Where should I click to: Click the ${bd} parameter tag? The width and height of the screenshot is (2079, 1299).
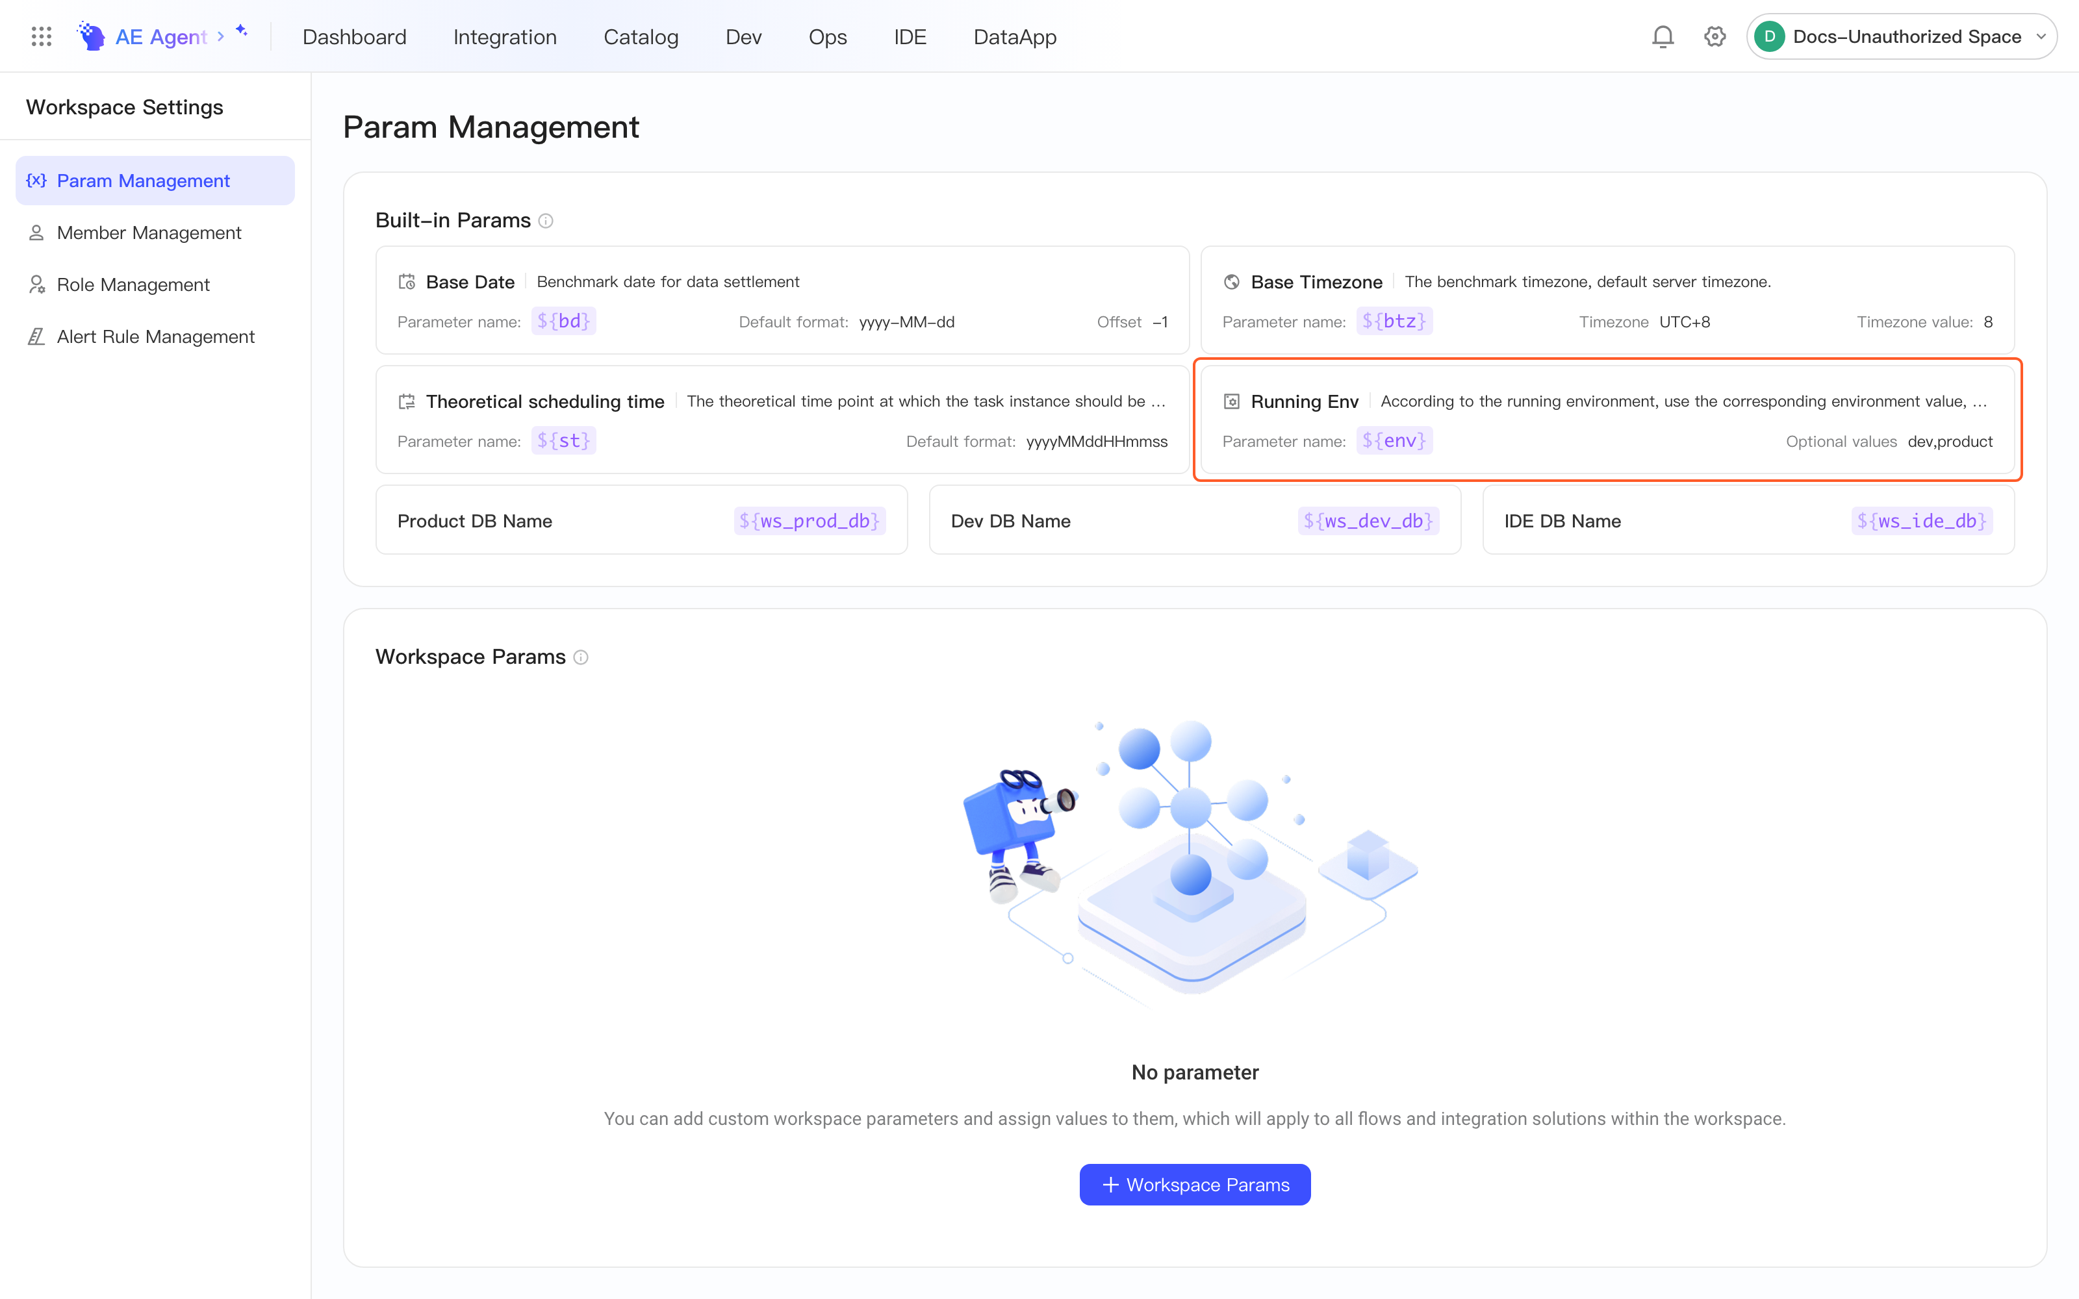(563, 322)
